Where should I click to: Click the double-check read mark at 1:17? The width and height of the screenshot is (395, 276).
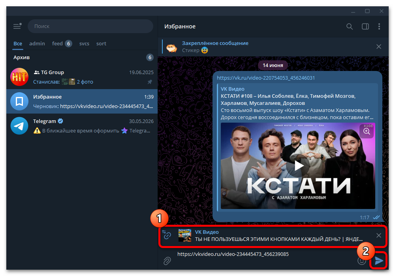(376, 217)
